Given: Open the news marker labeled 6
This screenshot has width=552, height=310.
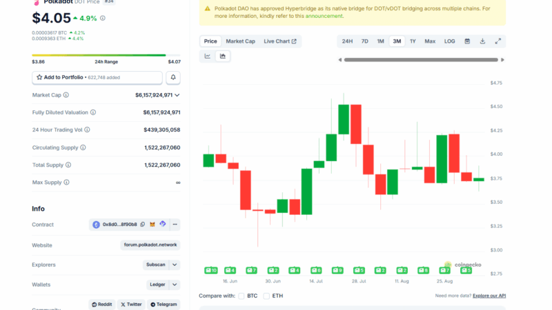Looking at the screenshot, I should click(316, 270).
